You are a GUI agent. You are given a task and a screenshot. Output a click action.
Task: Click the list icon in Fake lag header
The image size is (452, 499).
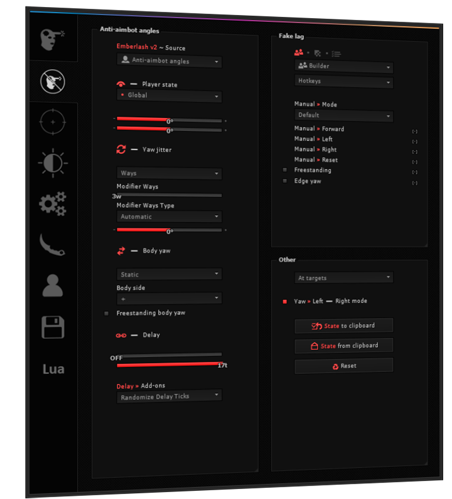pyautogui.click(x=336, y=53)
